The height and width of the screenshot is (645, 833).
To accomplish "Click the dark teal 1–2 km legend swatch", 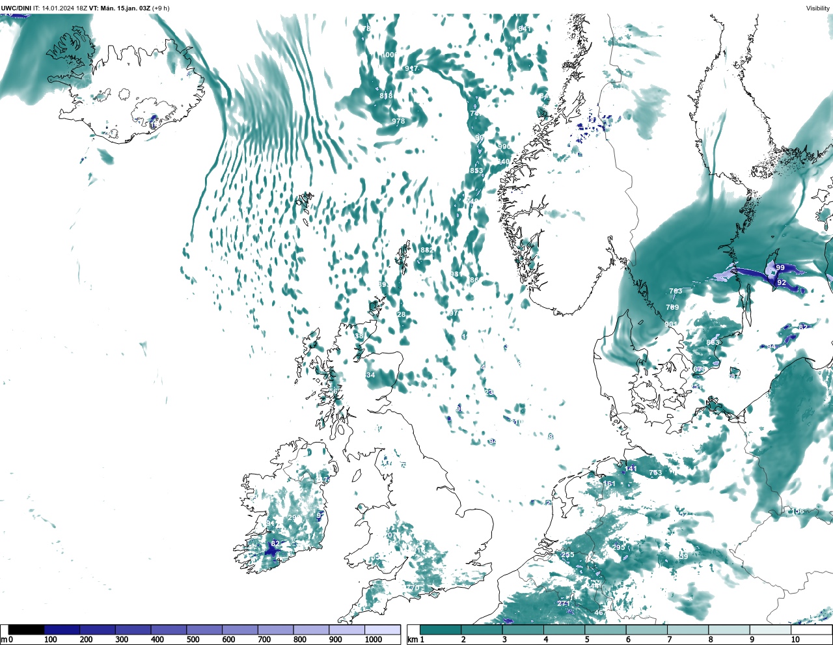I will 441,630.
